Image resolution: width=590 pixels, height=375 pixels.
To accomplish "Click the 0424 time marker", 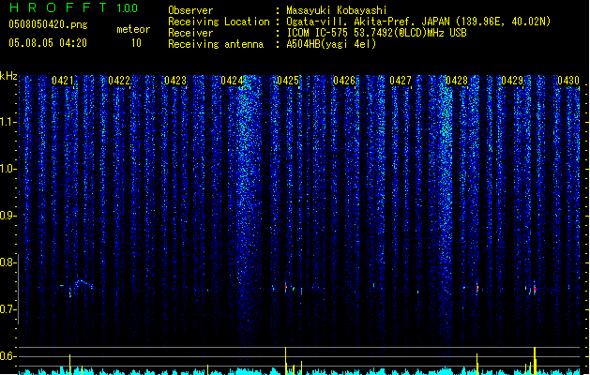I will pyautogui.click(x=232, y=81).
